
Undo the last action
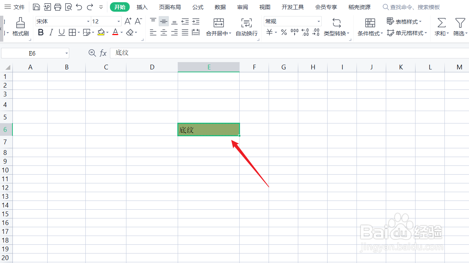pos(79,7)
